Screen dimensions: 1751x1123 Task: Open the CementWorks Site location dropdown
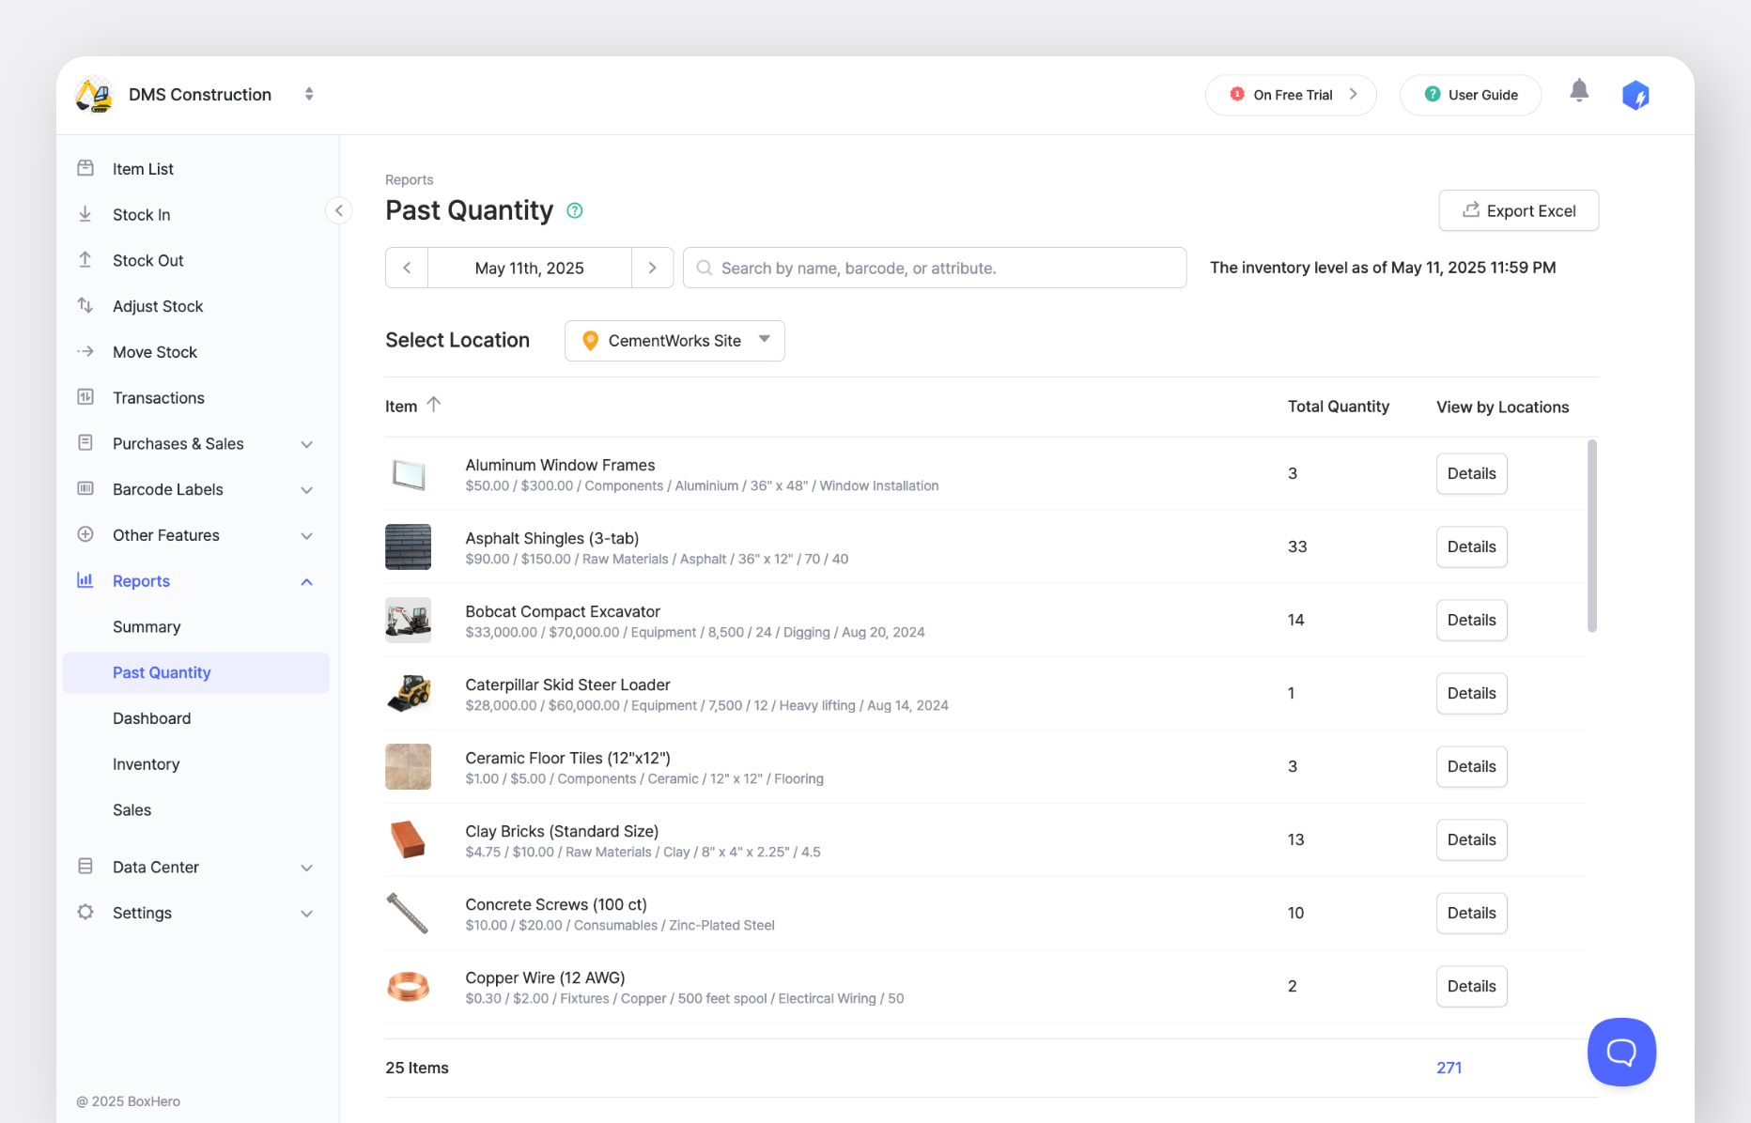(x=674, y=341)
